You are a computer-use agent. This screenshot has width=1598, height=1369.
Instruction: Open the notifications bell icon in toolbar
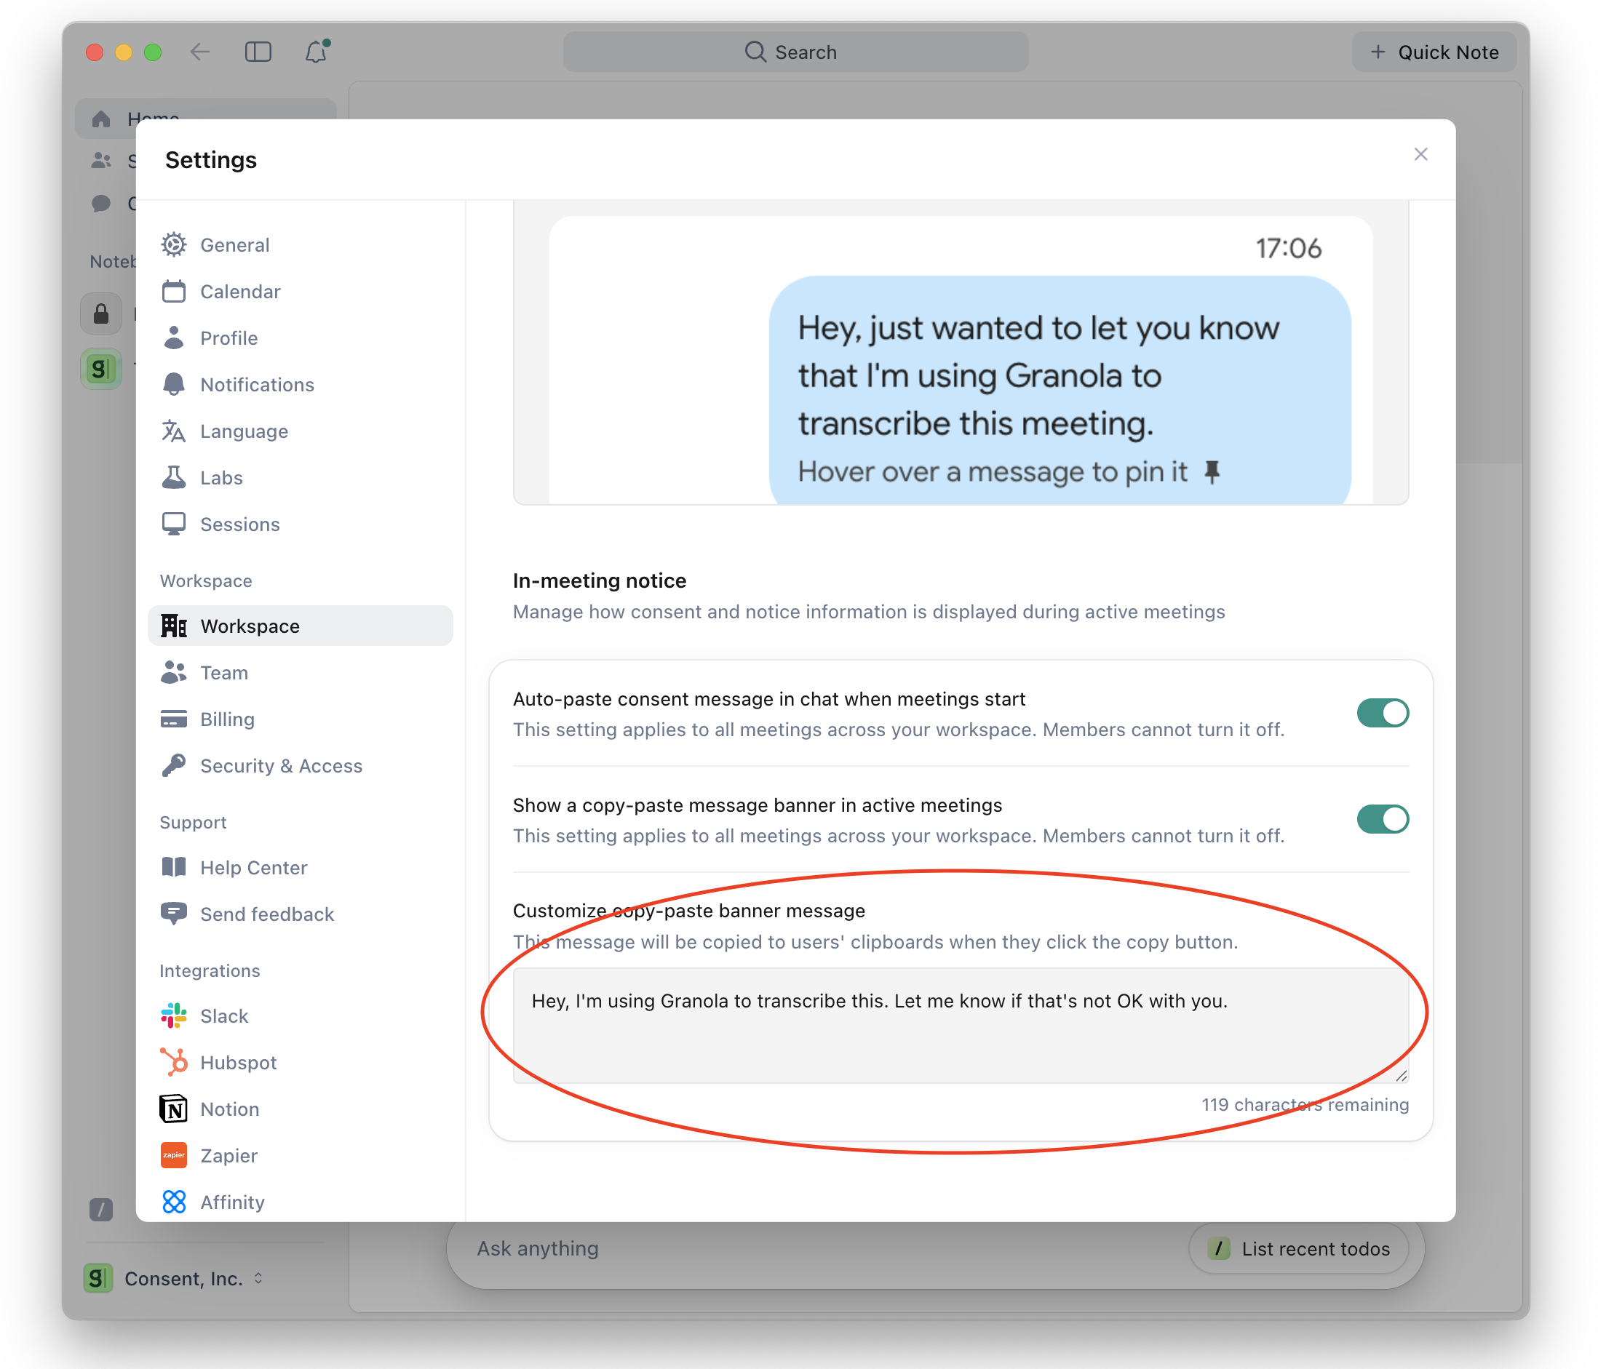[x=317, y=51]
